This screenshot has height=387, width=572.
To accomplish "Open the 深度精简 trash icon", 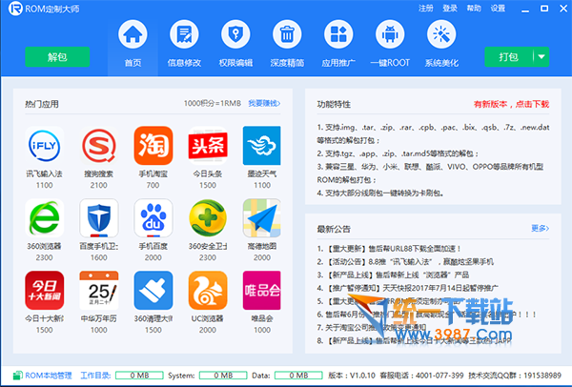I will [x=287, y=34].
